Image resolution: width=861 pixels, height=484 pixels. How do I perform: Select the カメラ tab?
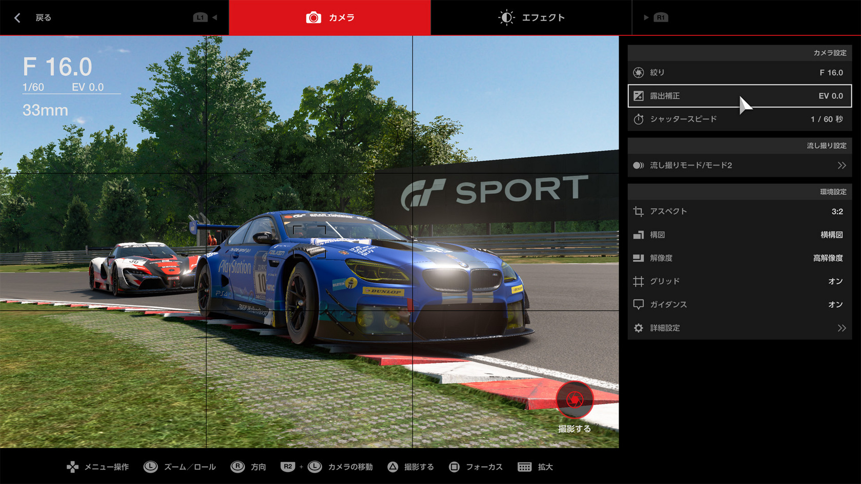click(330, 17)
